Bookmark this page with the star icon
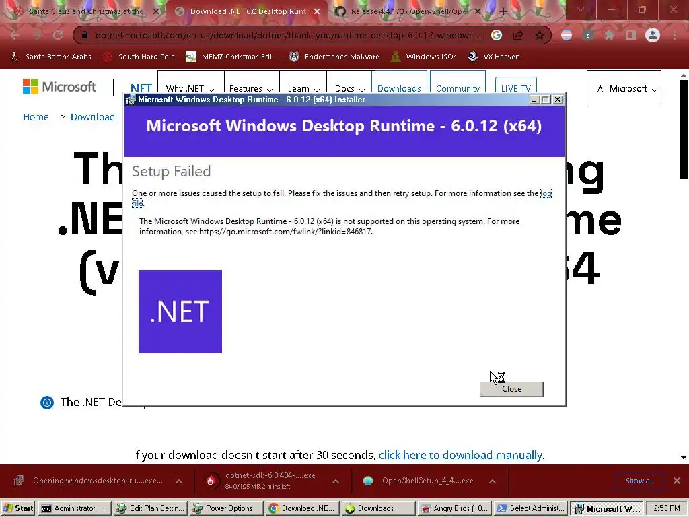 (540, 35)
